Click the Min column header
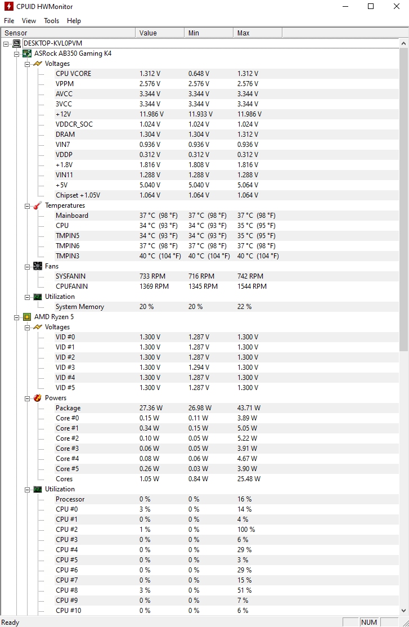 click(x=209, y=33)
